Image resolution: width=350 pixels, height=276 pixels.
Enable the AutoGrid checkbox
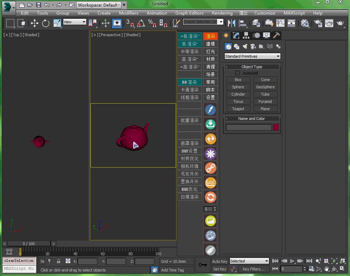click(238, 73)
